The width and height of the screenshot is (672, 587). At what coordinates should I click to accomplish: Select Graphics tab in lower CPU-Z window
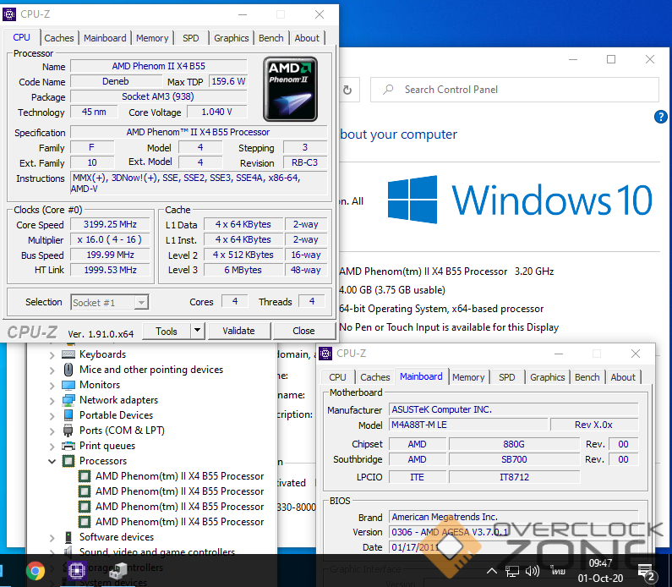(547, 377)
